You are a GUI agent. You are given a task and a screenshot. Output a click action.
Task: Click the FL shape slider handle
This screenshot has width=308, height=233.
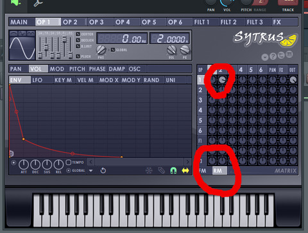click(64, 40)
